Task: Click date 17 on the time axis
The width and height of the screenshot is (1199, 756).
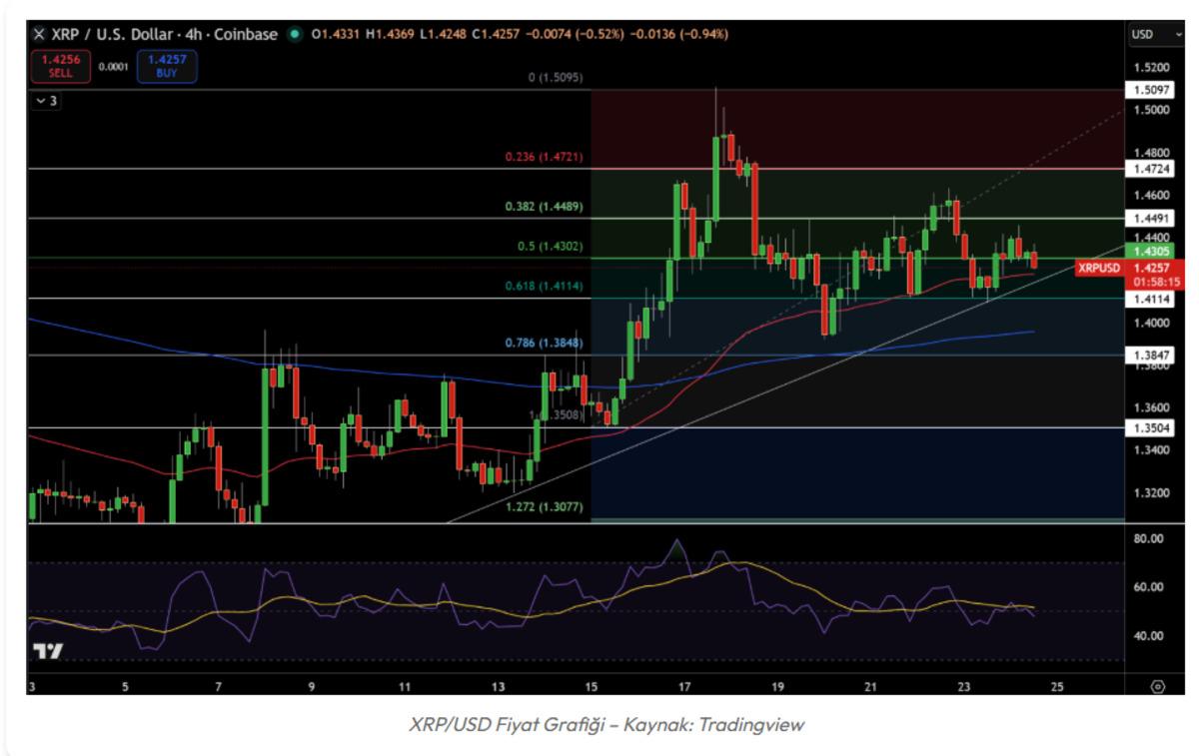Action: point(684,687)
